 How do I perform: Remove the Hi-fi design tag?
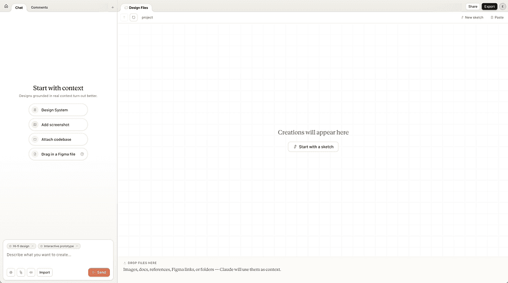[x=32, y=246]
